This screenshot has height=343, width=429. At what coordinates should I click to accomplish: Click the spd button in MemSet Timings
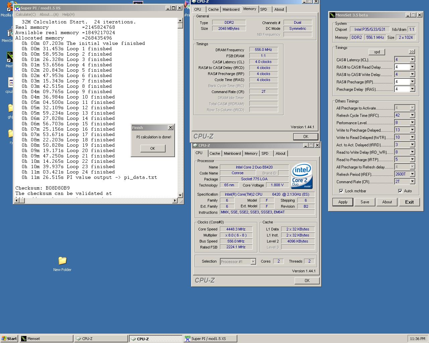[x=377, y=52]
